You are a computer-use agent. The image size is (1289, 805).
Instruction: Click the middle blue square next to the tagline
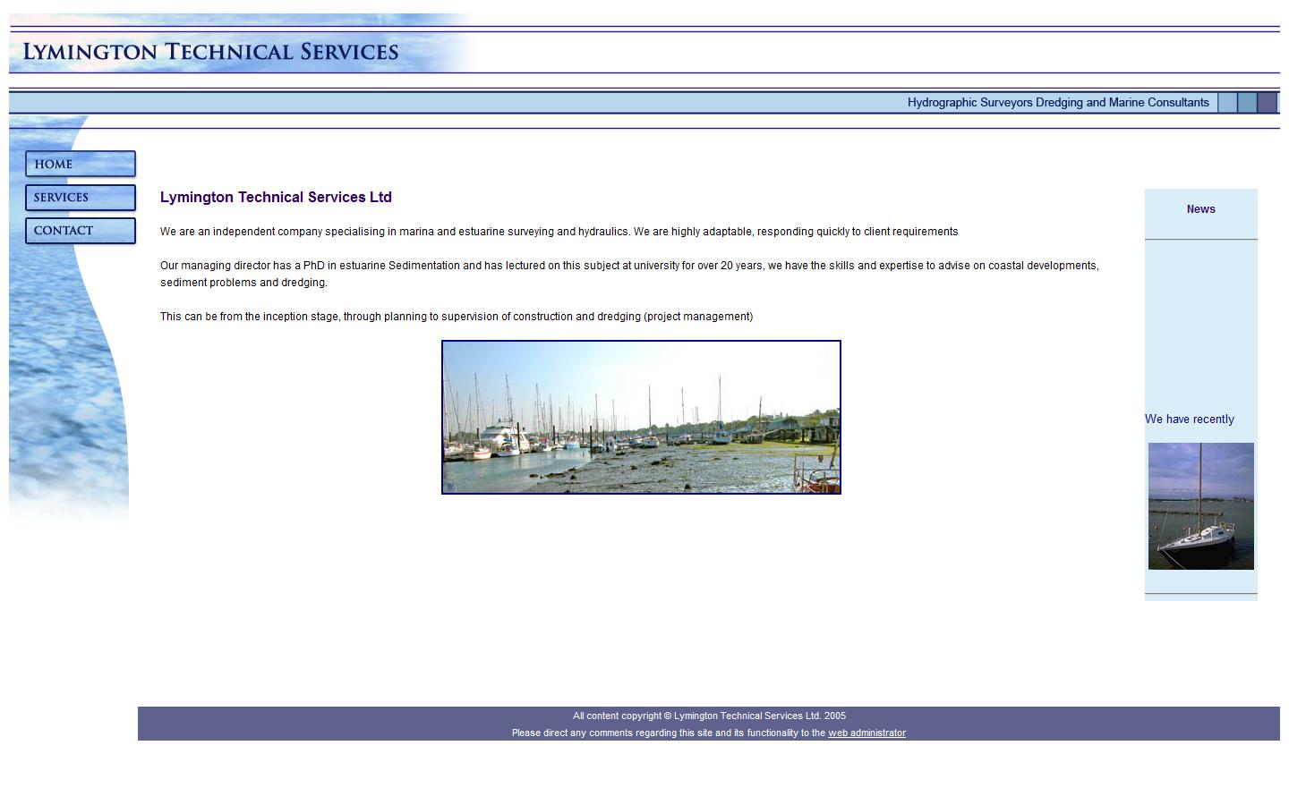[1246, 102]
